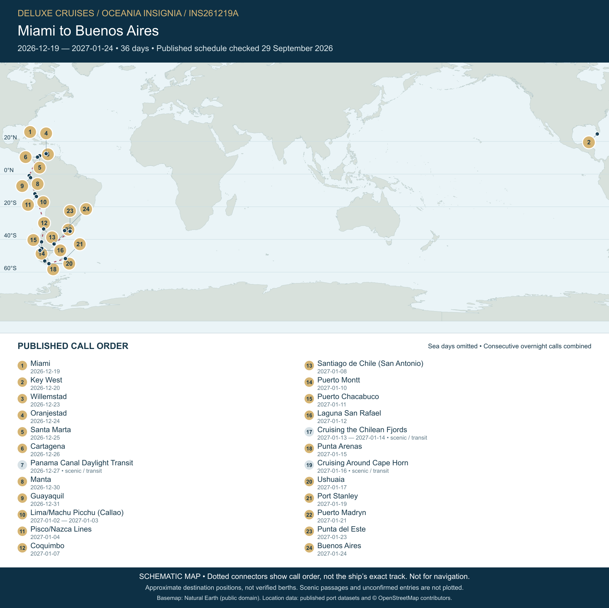The image size is (609, 608).
Task: Click map marker 1 for Miami
Action: 30,132
